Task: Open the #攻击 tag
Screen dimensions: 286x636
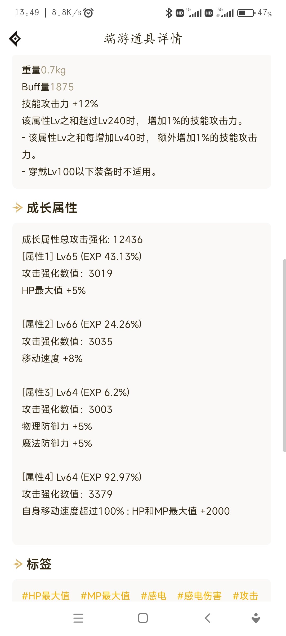Action: click(245, 596)
